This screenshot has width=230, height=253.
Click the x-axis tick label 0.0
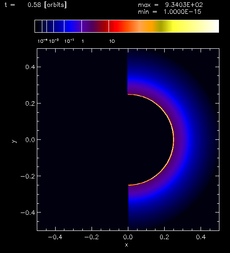click(x=128, y=237)
